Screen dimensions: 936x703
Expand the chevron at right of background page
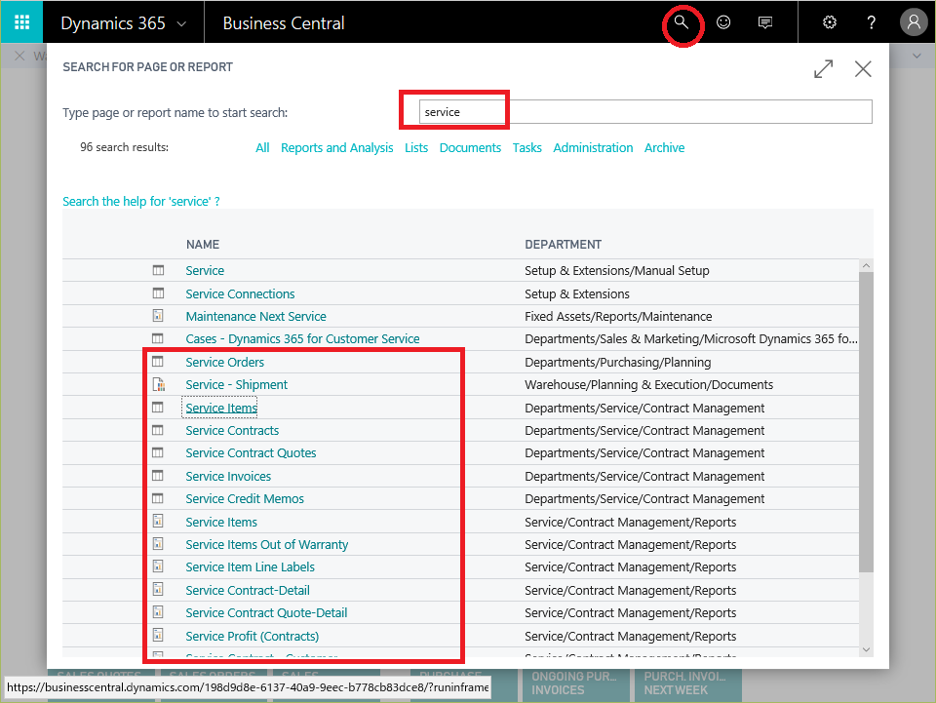pos(916,57)
